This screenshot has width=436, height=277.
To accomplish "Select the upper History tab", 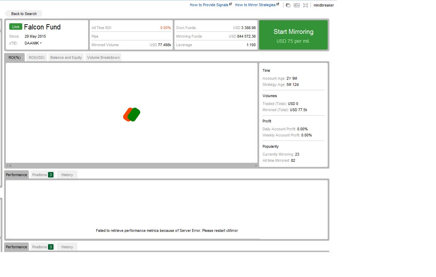I will tap(67, 175).
